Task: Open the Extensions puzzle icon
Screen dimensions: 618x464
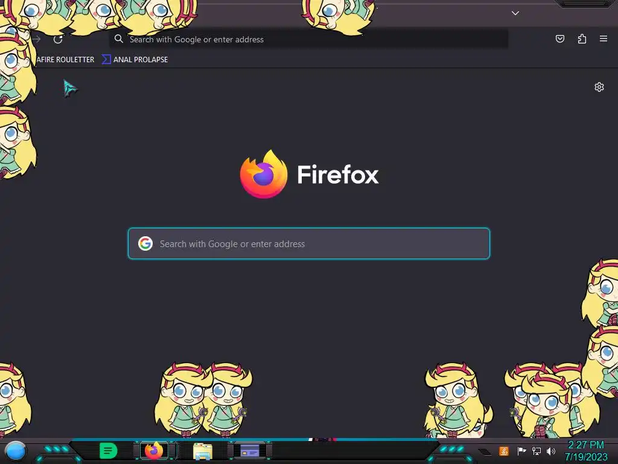Action: (x=582, y=39)
